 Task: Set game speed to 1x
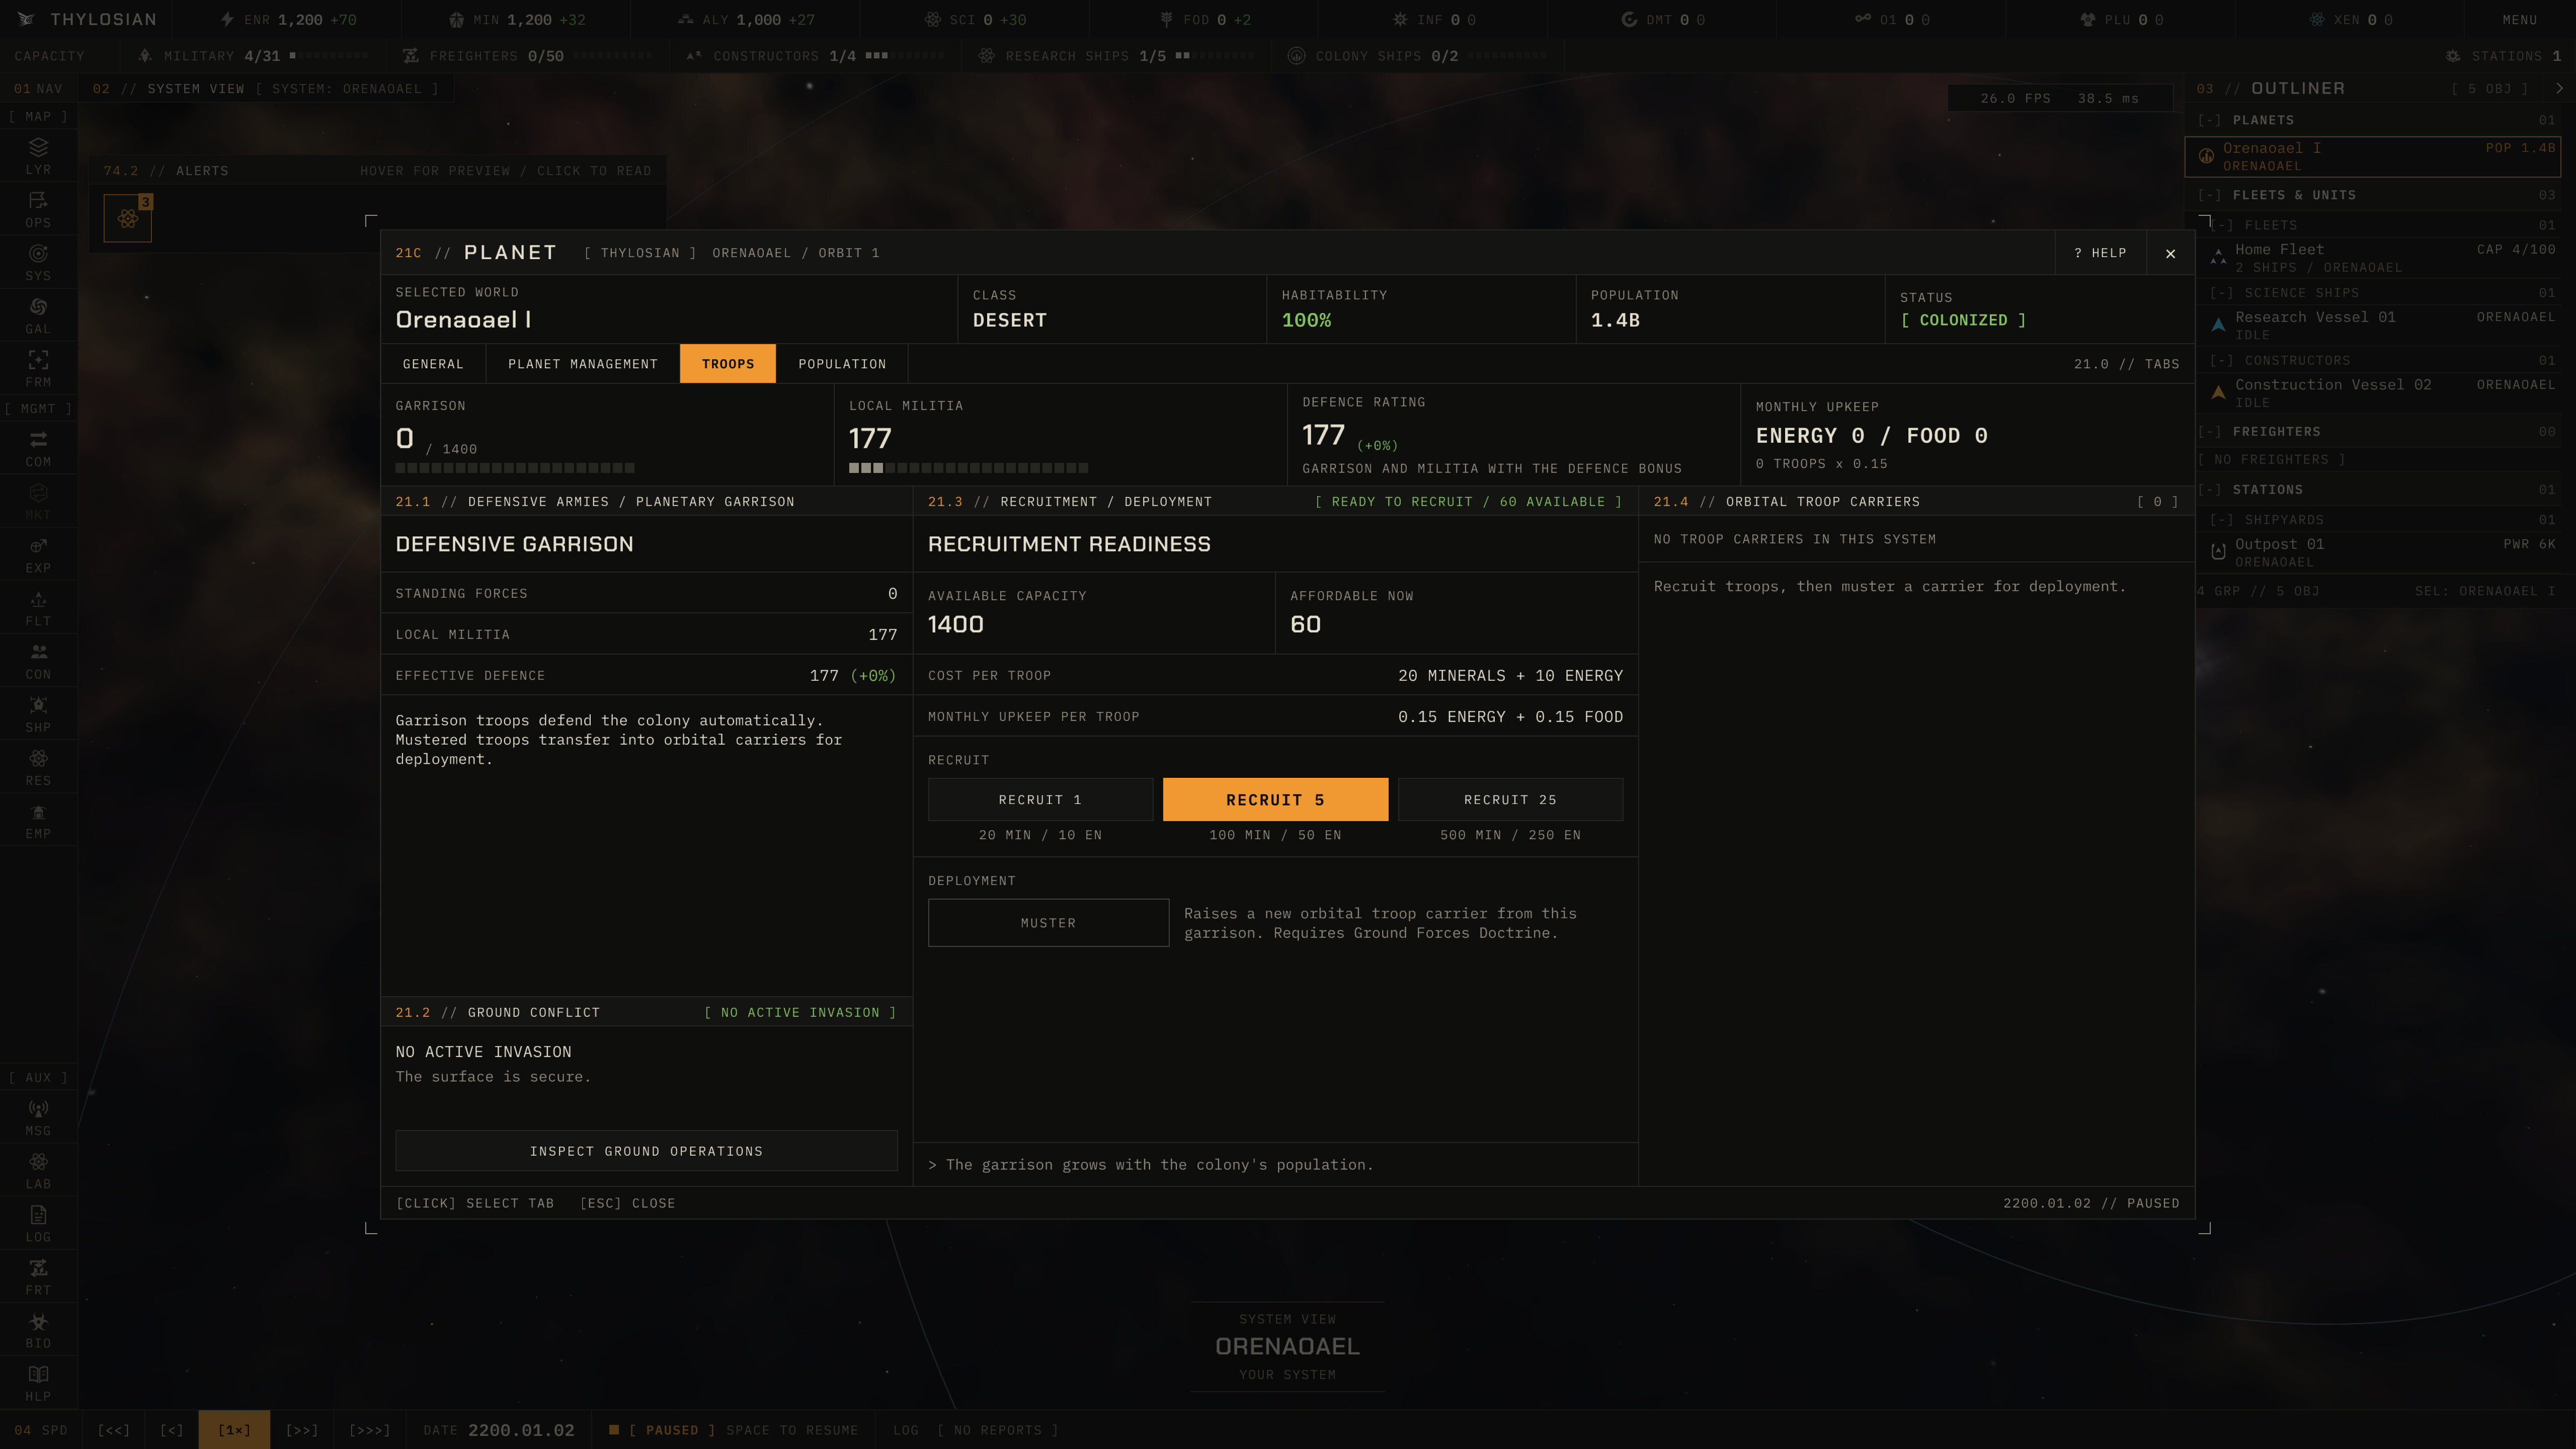point(234,1430)
